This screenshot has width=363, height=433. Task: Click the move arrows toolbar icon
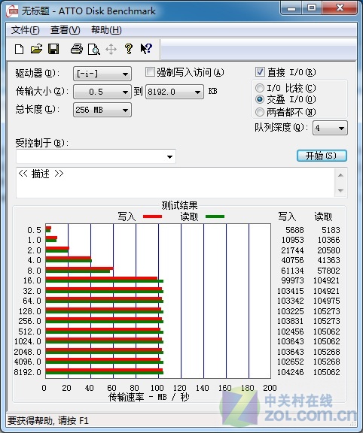[x=111, y=50]
